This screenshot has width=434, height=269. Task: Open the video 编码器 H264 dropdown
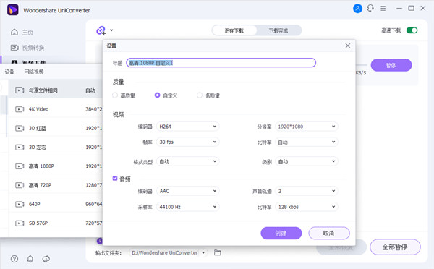tap(187, 127)
